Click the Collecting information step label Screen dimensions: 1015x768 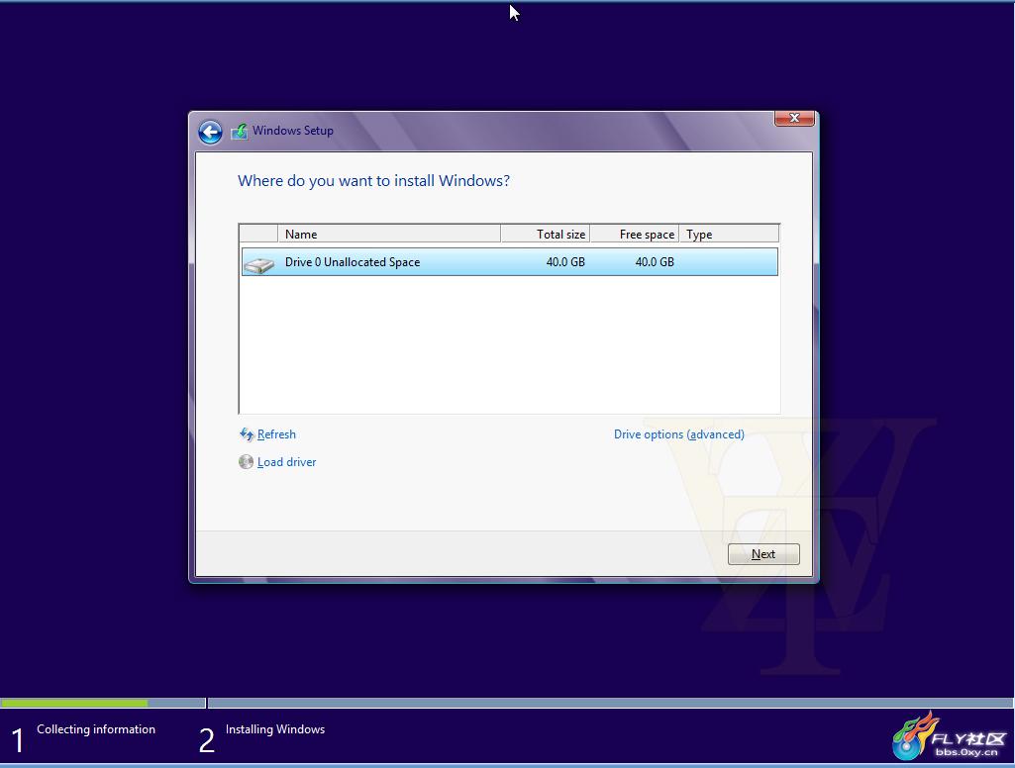pyautogui.click(x=96, y=729)
